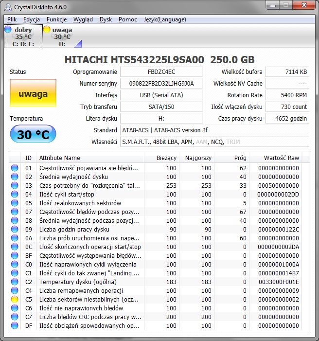Click the interface field USB (Serial ATA)
The image size is (319, 341).
point(161,95)
